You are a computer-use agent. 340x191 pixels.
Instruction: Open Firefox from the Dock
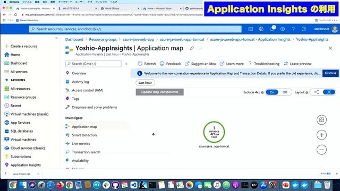tap(60, 185)
